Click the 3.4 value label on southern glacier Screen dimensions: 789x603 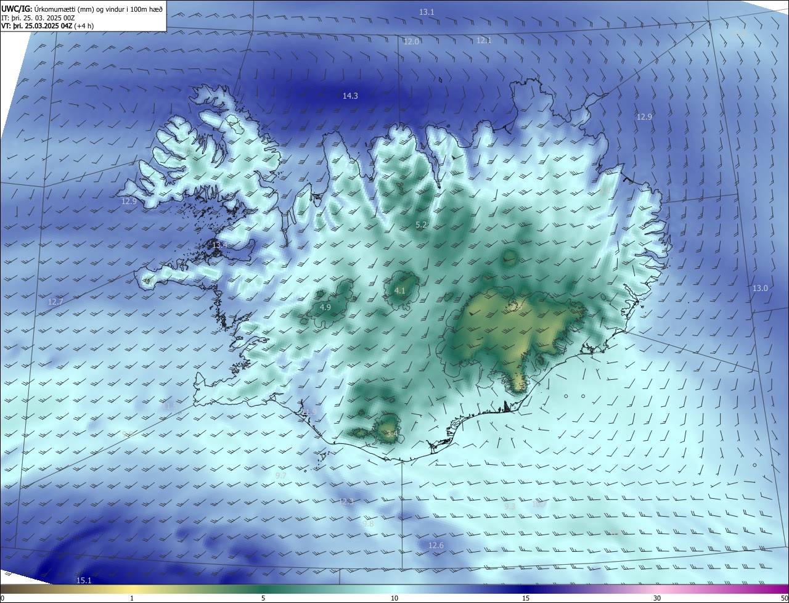point(392,434)
